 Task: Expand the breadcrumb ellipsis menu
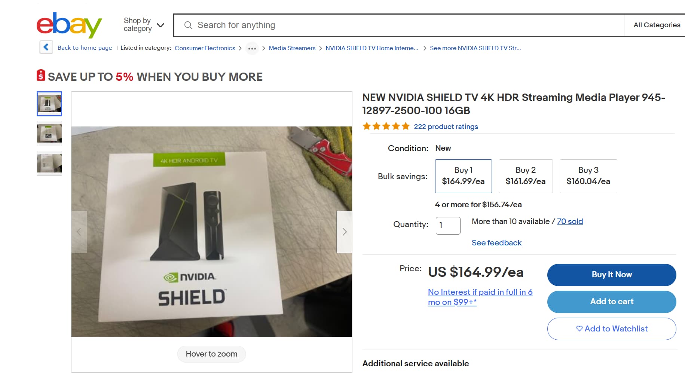(x=252, y=48)
